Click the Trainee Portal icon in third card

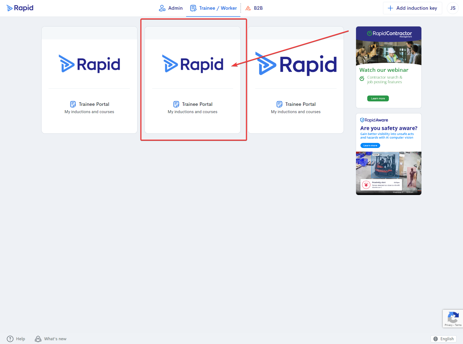point(279,104)
